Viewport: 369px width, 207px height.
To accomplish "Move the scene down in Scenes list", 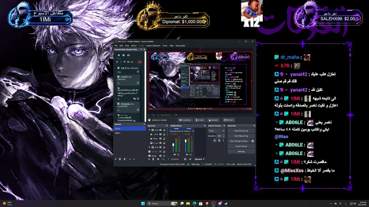I will (x=134, y=159).
